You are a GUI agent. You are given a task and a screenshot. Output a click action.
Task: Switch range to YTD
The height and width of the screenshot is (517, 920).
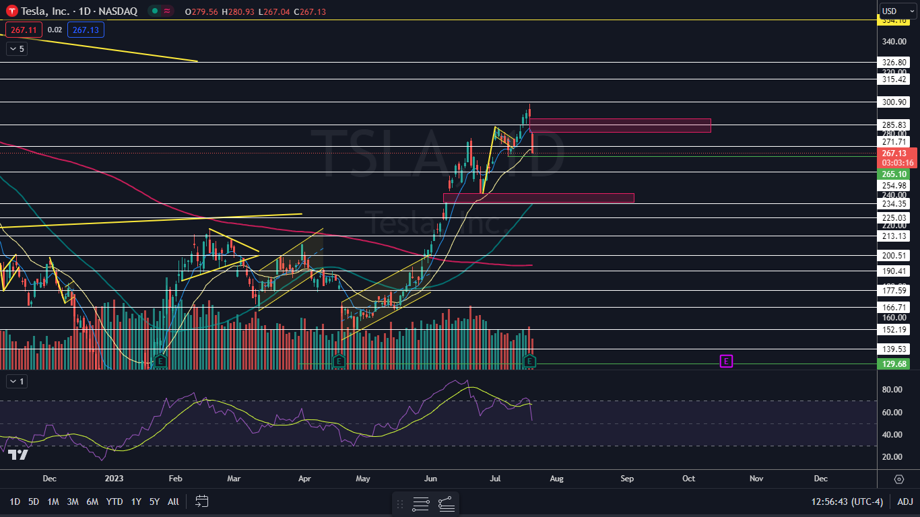coord(114,502)
